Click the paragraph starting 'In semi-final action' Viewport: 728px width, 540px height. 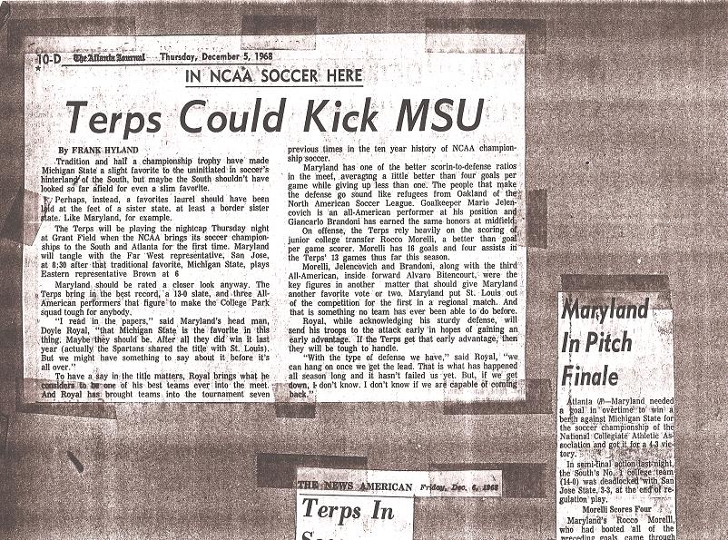tap(616, 482)
